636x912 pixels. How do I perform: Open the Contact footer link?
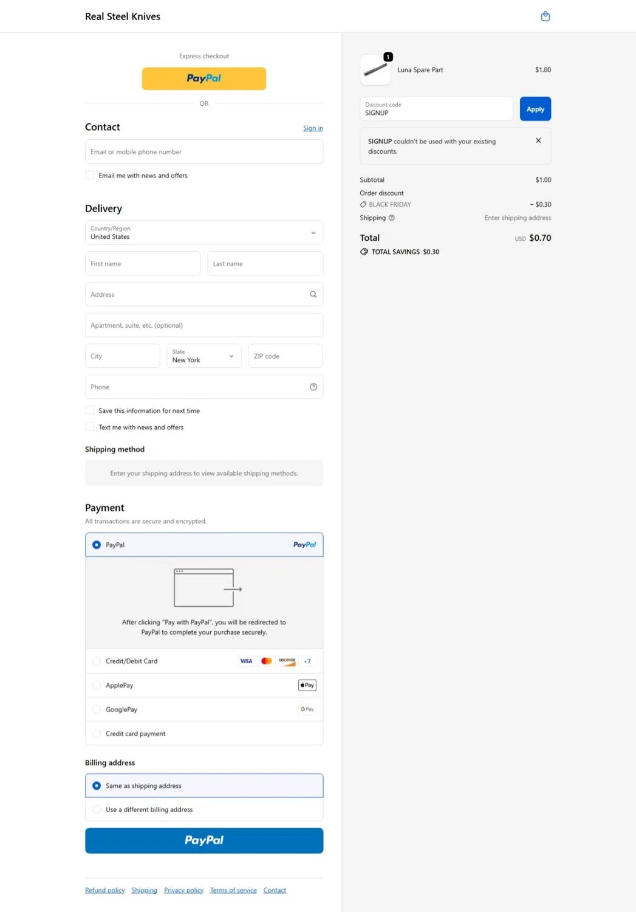point(275,890)
